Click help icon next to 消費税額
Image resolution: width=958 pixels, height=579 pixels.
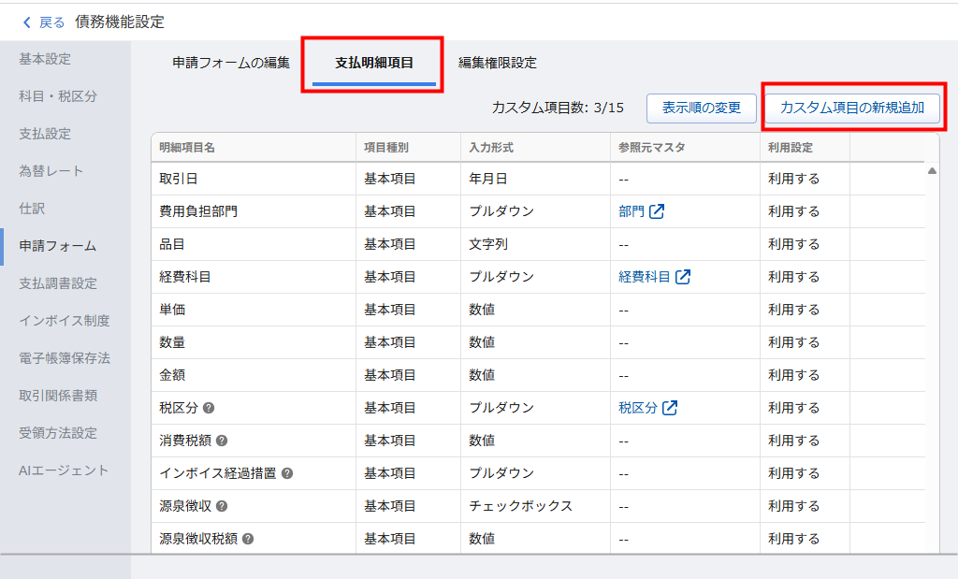222,441
